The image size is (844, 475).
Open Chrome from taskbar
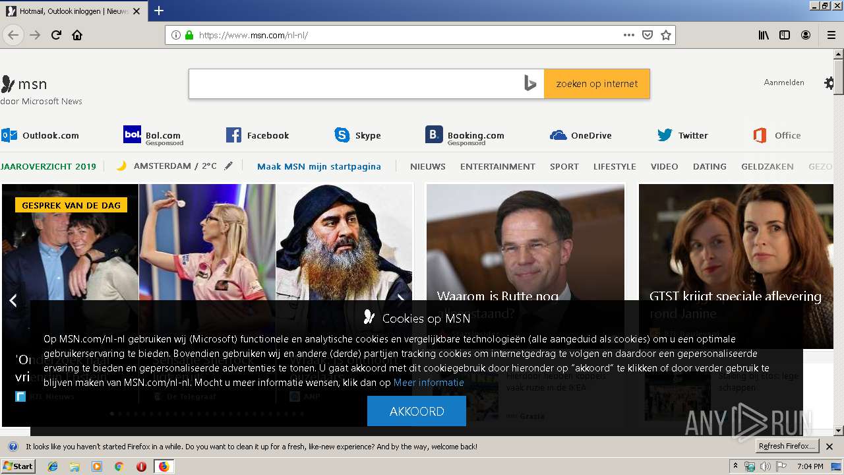coord(119,466)
